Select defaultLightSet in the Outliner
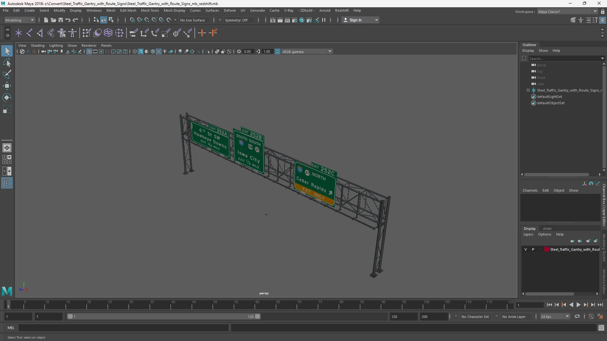The image size is (607, 341). [549, 97]
